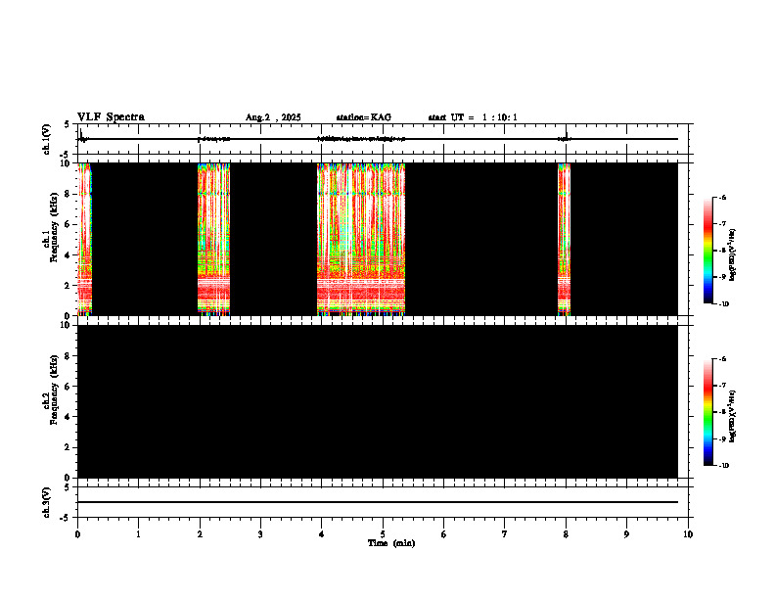
Task: Click the ch.2 colorbar log(PSD) unit label
Action: pos(733,417)
